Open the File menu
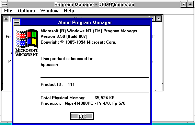This screenshot has width=195, height=125. tap(8, 11)
